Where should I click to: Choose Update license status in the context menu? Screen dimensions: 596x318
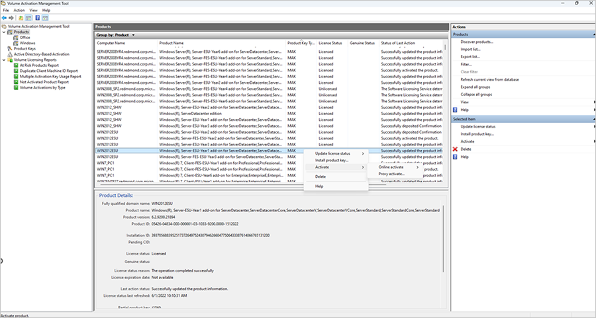tap(336, 153)
